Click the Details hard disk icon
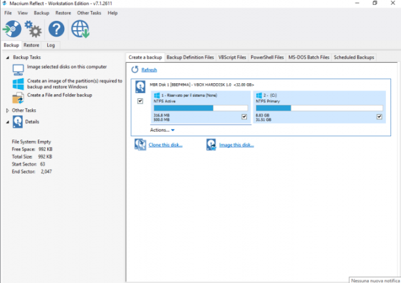Viewport: 401px width, 283px height. 18,122
